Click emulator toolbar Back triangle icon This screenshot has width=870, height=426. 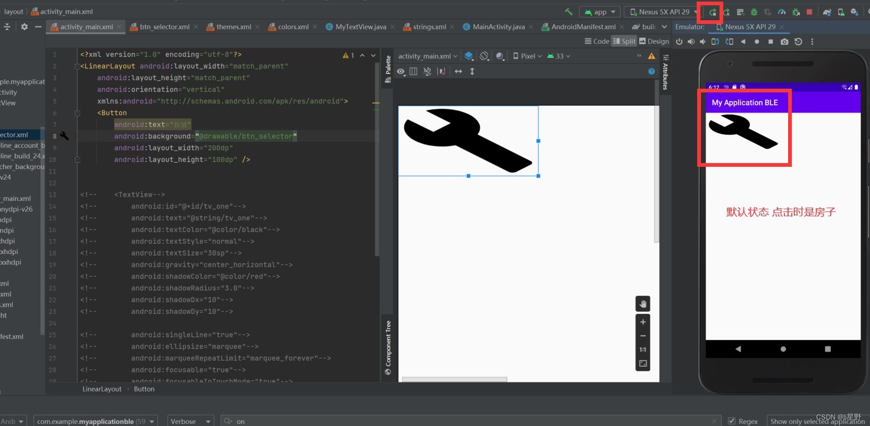tap(743, 41)
